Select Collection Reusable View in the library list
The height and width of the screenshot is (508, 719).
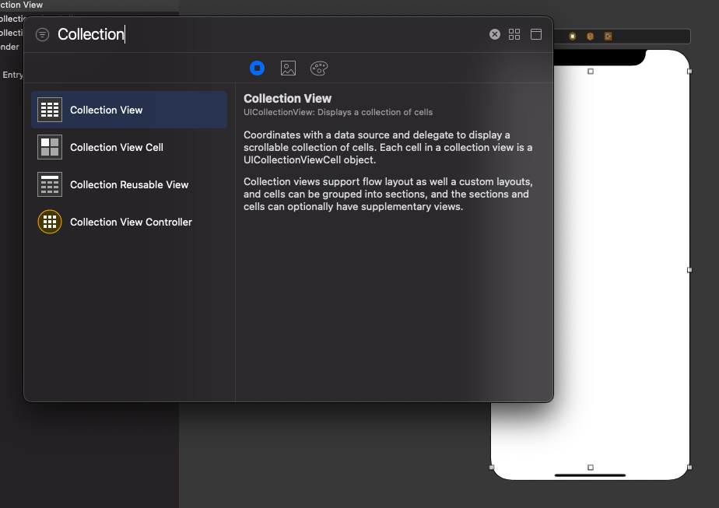click(x=129, y=184)
